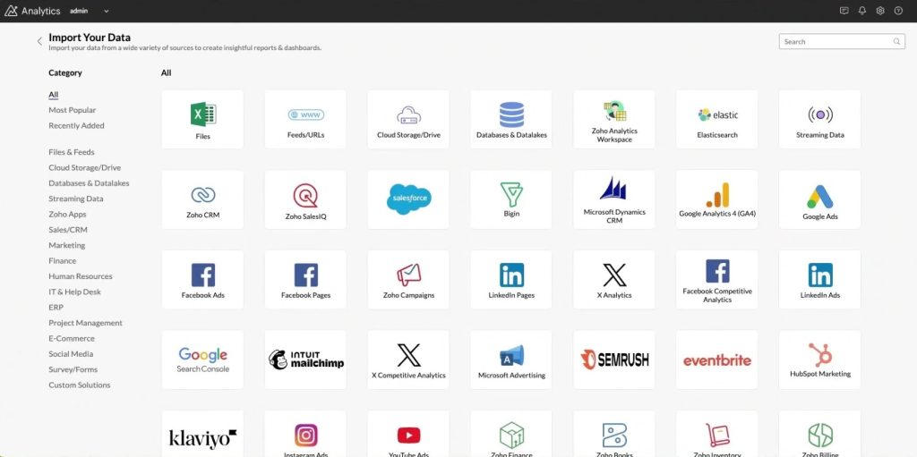Show the ERP category
The height and width of the screenshot is (457, 917).
(x=56, y=307)
